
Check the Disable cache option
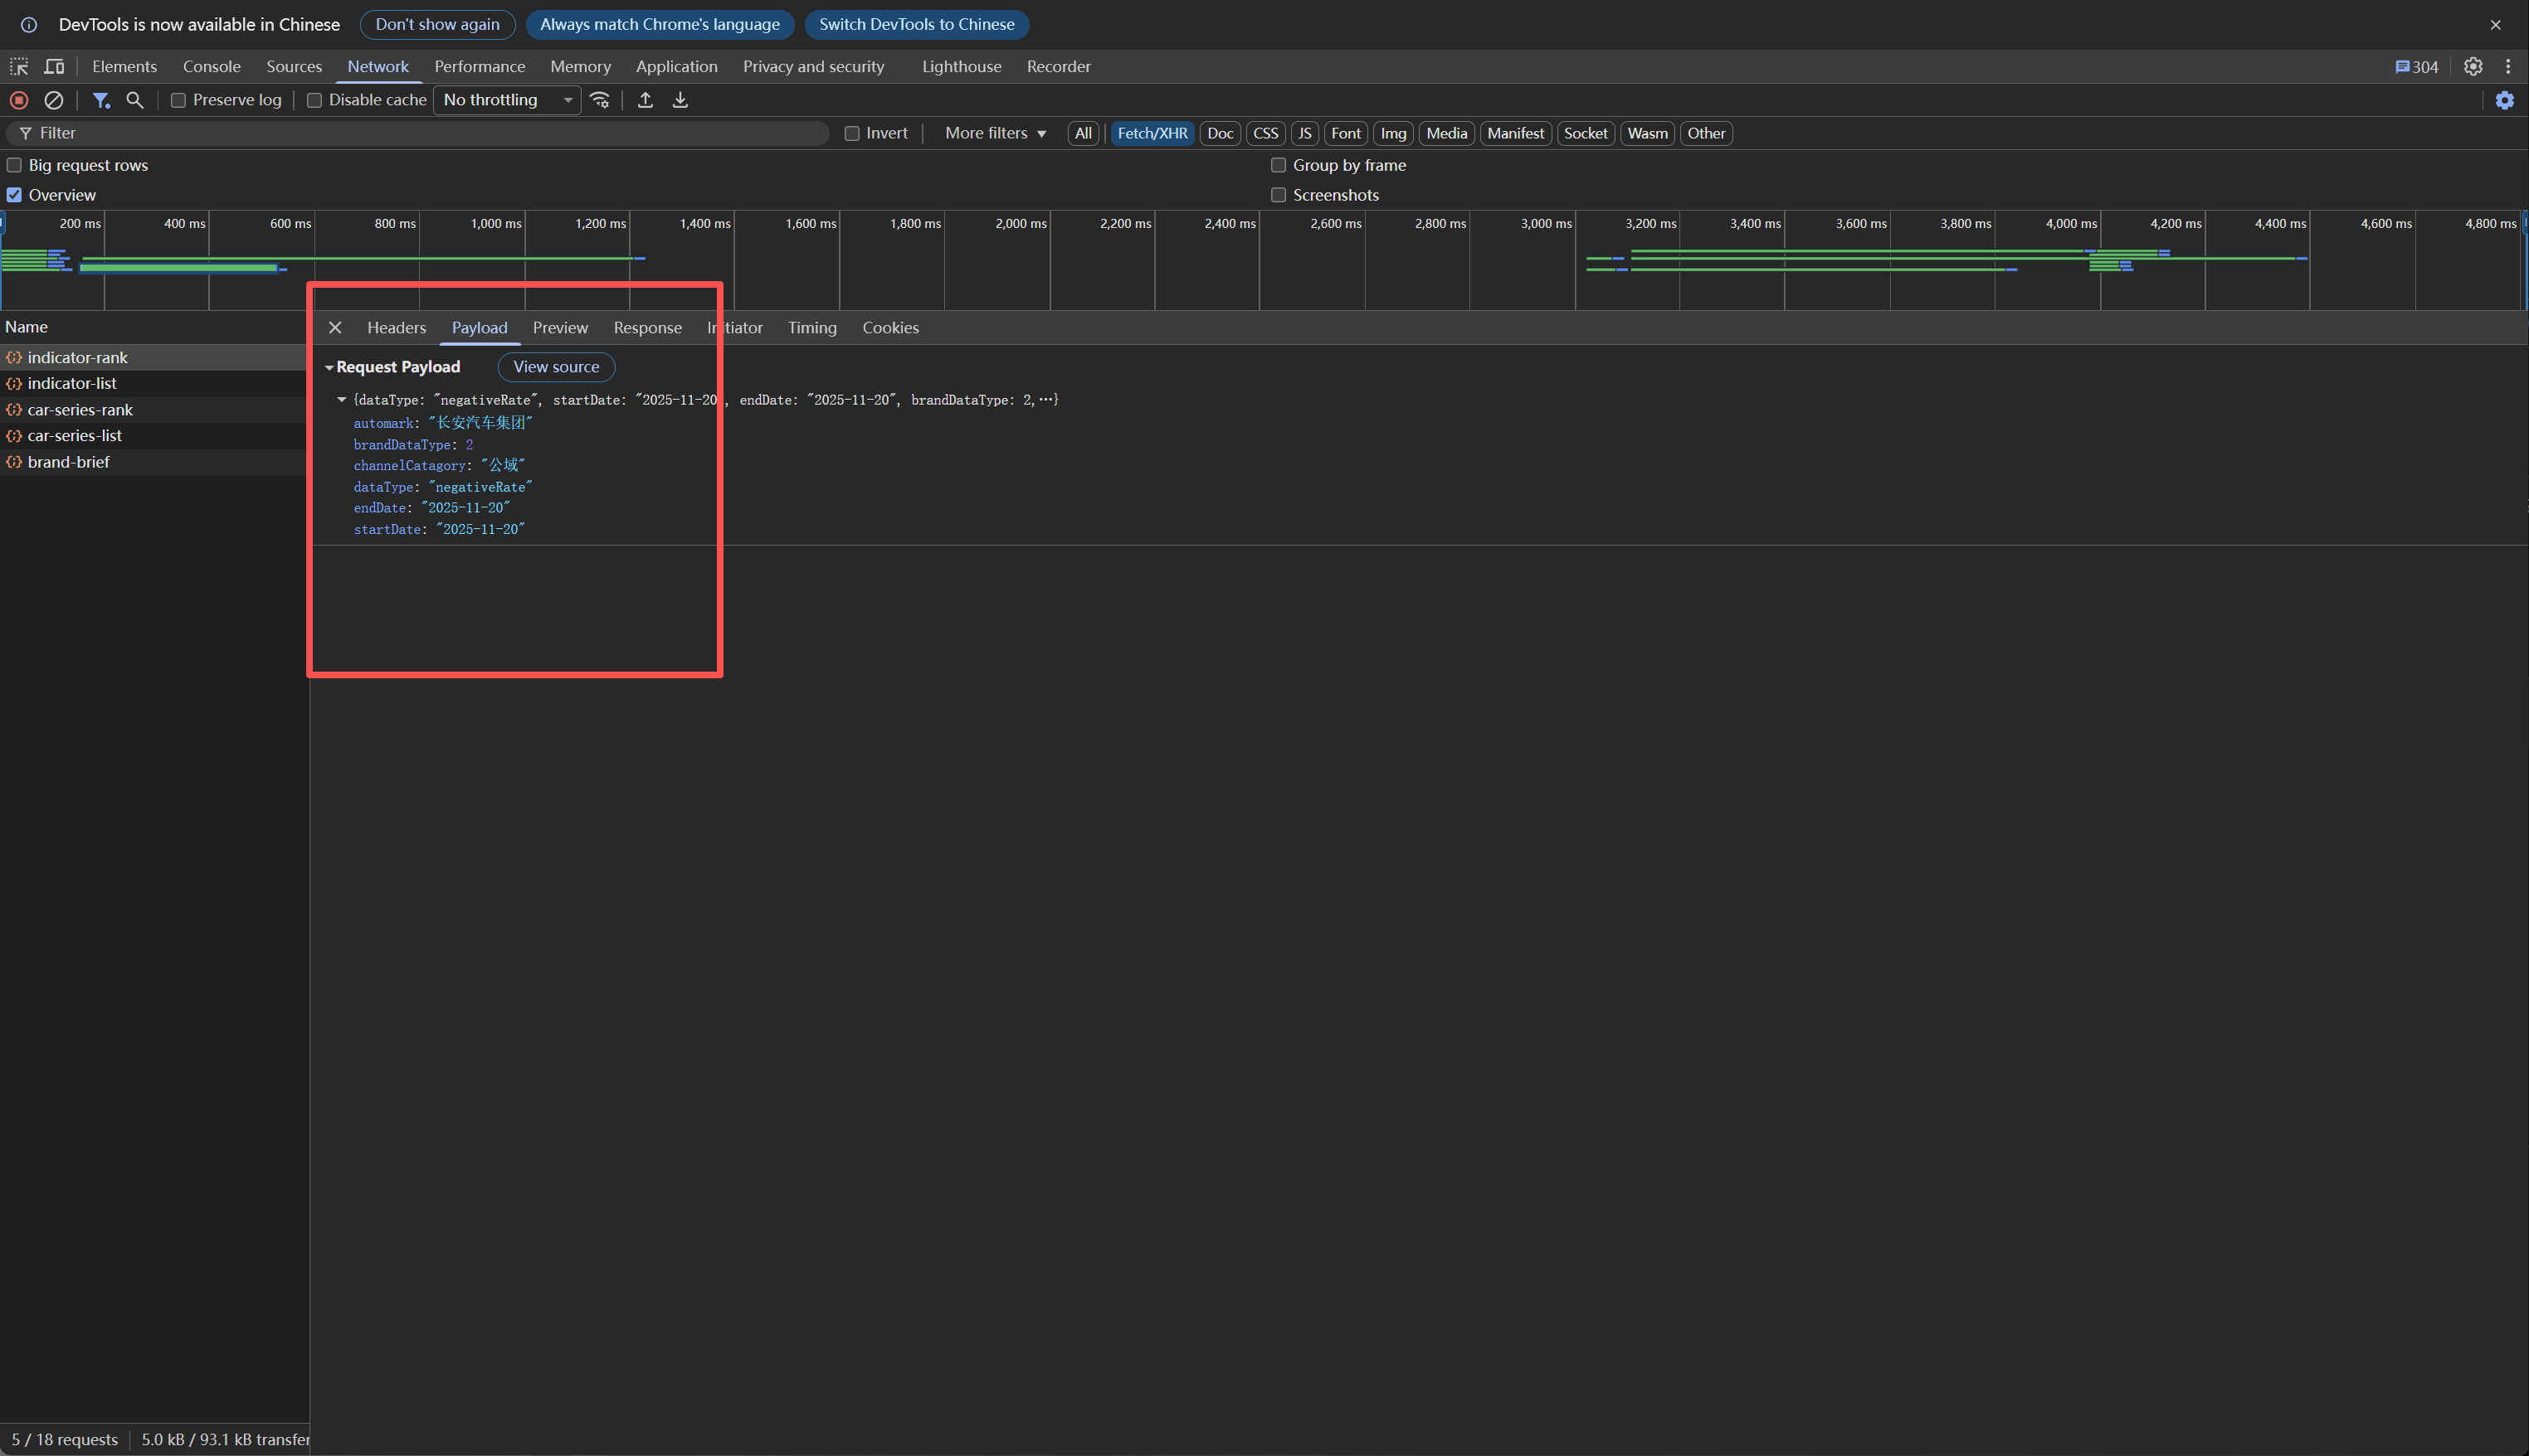click(x=314, y=100)
